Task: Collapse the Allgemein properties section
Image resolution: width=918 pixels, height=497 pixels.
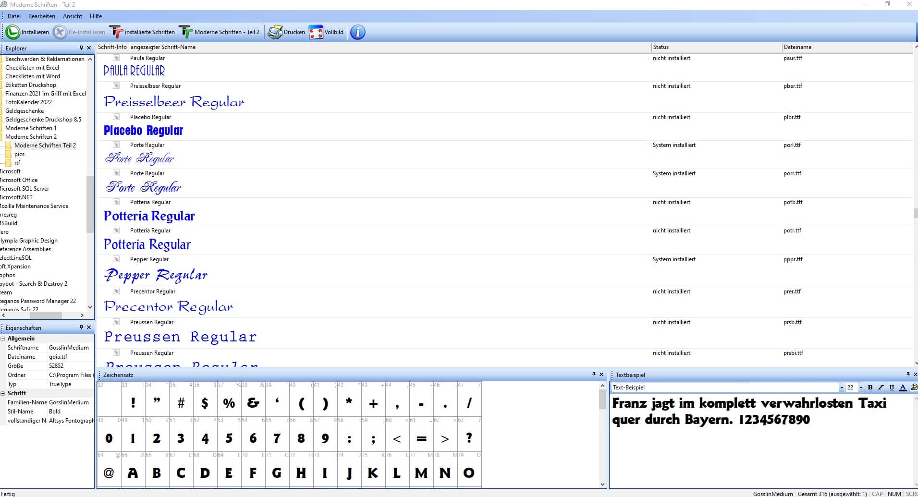Action: [x=3, y=339]
